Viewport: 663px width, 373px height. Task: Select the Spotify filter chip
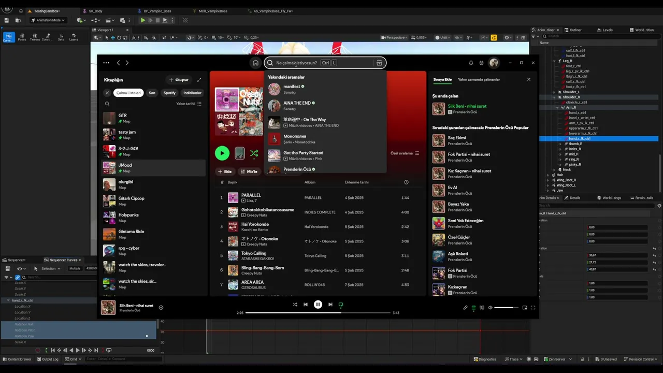169,93
